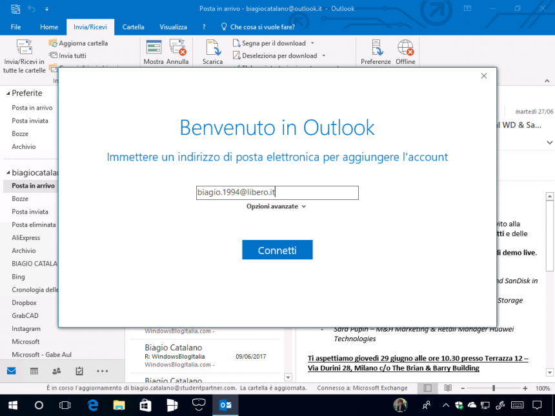Click reading pane scroll down arrow

tap(550, 372)
